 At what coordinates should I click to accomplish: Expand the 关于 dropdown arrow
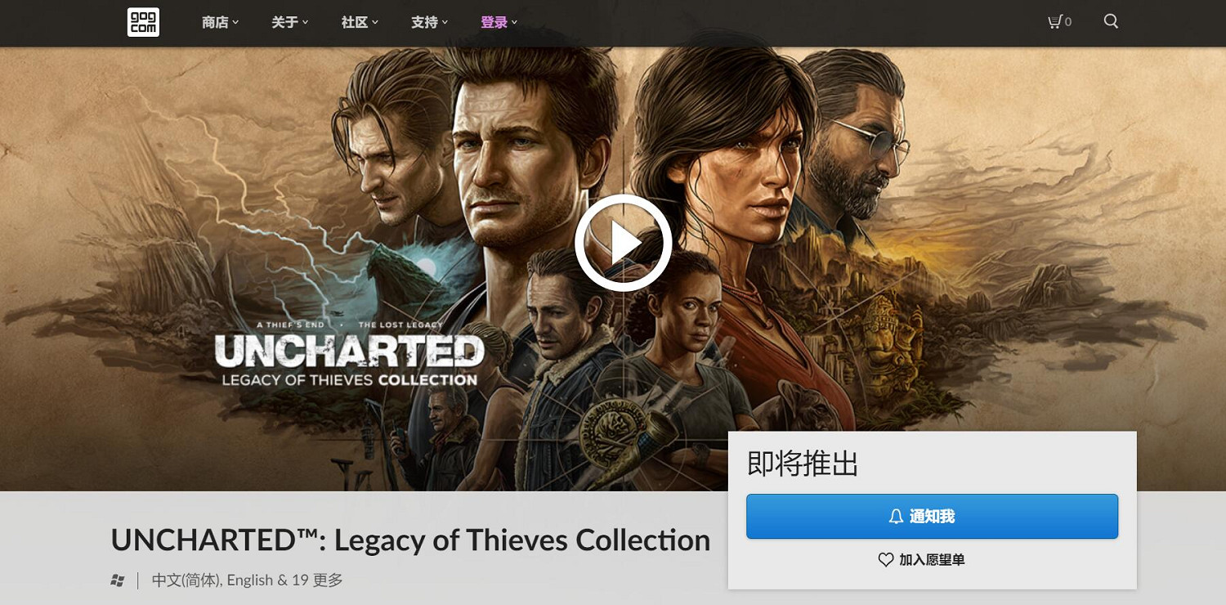(x=305, y=22)
